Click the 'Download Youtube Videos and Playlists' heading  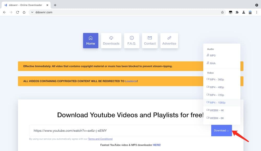[x=130, y=115]
